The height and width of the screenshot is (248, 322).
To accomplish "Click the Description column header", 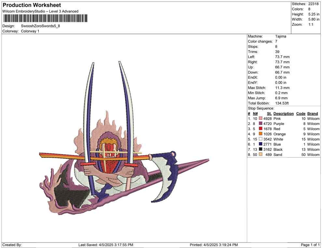I will click(283, 114).
